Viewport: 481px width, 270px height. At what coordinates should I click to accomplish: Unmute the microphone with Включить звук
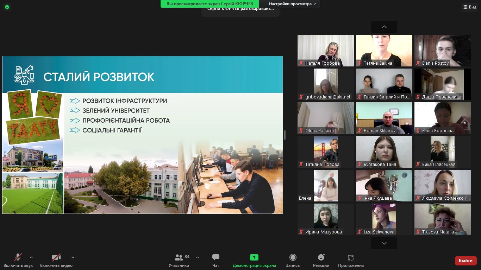[18, 261]
